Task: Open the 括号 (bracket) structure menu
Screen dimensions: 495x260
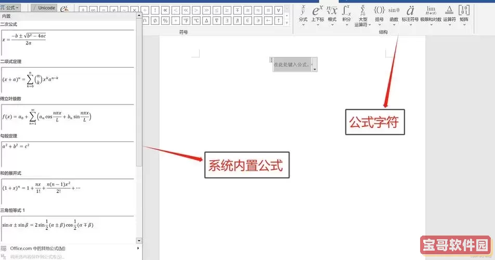Action: click(x=379, y=14)
